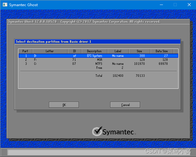Click the Symantec Ghost 12.0.0.10520 copyright header

(84, 22)
